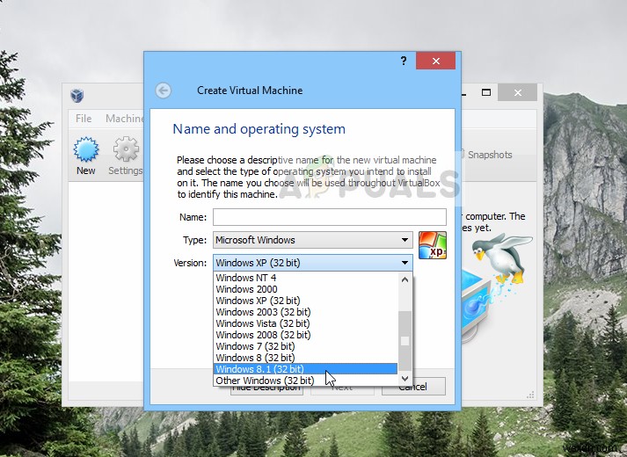The image size is (627, 457).
Task: Open Settings gear in VirtualBox toolbar
Action: pyautogui.click(x=125, y=156)
